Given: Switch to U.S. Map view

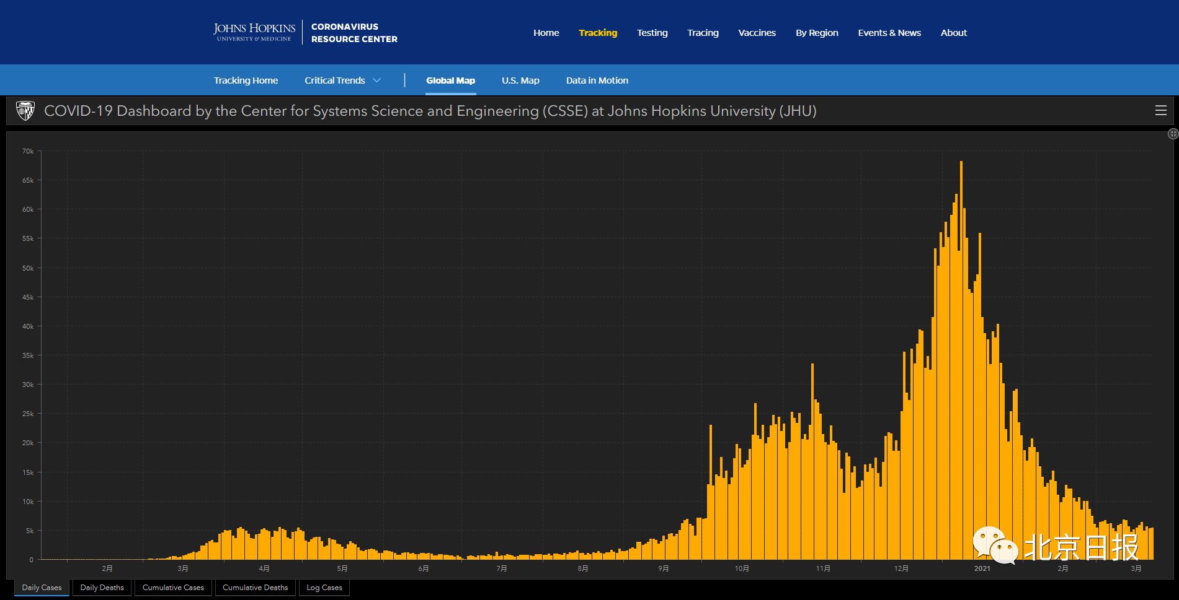Looking at the screenshot, I should pos(520,80).
